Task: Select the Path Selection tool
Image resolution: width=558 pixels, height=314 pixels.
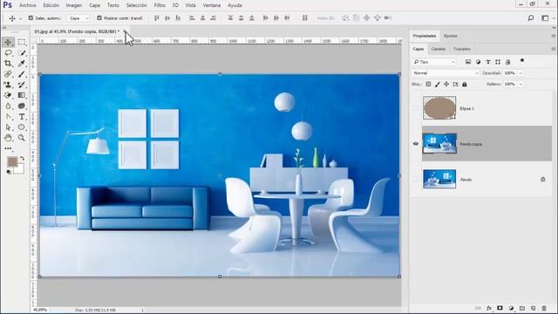Action: click(8, 127)
